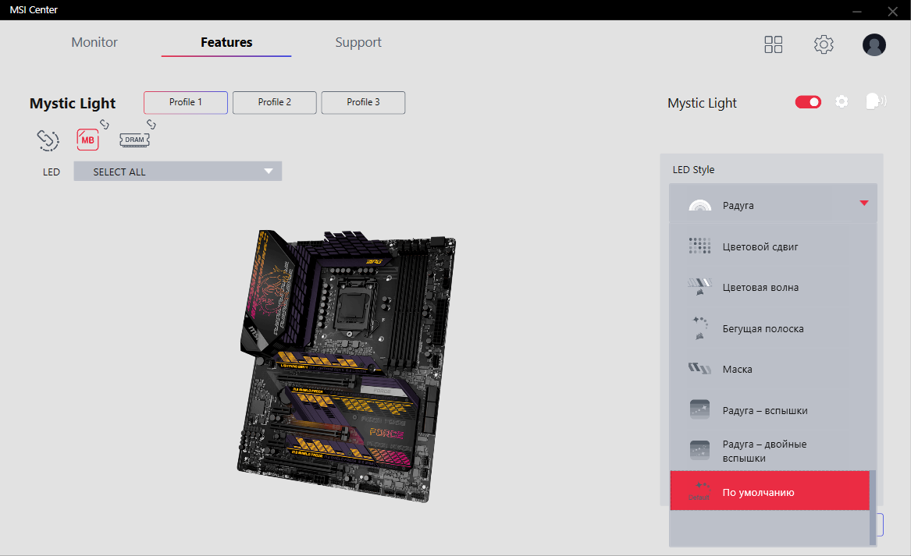Click the current Радуга style text
This screenshot has height=556, width=911.
click(738, 205)
